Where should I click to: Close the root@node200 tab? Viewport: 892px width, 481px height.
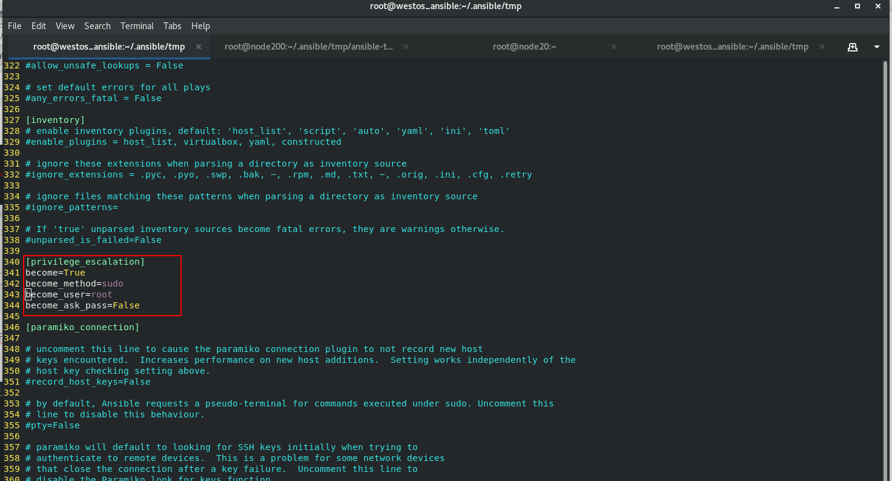pos(406,47)
